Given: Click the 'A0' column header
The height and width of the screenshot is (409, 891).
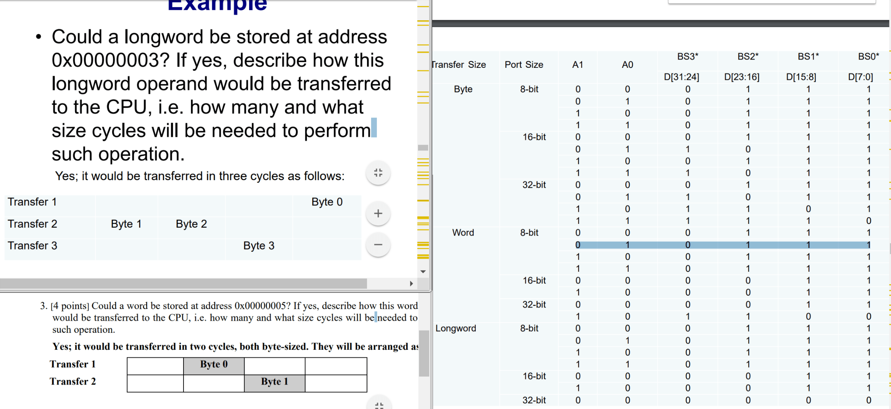Looking at the screenshot, I should (x=627, y=65).
